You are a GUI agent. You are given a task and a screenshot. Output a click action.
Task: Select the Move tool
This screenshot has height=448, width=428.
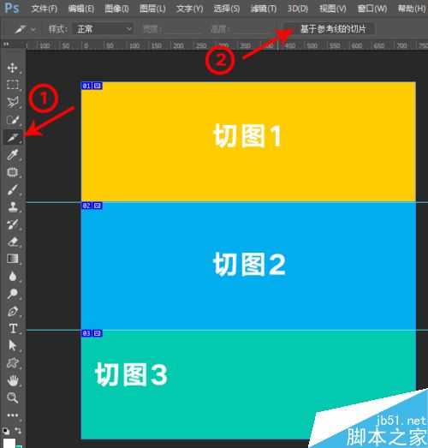12,68
